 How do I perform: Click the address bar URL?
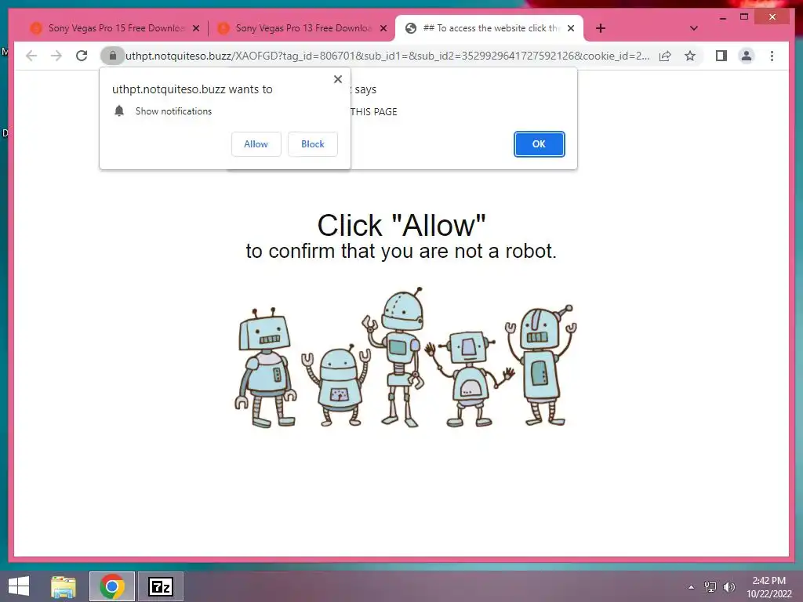click(x=387, y=56)
